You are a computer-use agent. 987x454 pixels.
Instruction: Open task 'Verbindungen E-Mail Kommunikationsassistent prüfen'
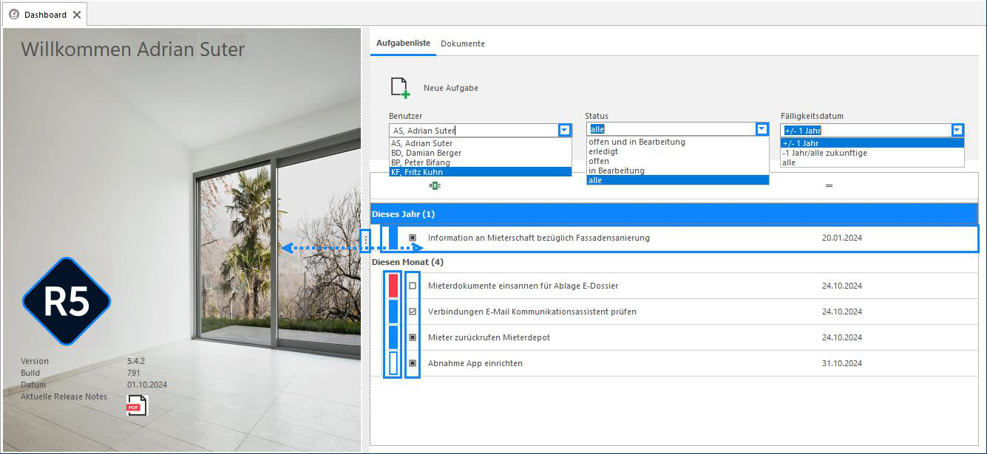click(x=532, y=312)
